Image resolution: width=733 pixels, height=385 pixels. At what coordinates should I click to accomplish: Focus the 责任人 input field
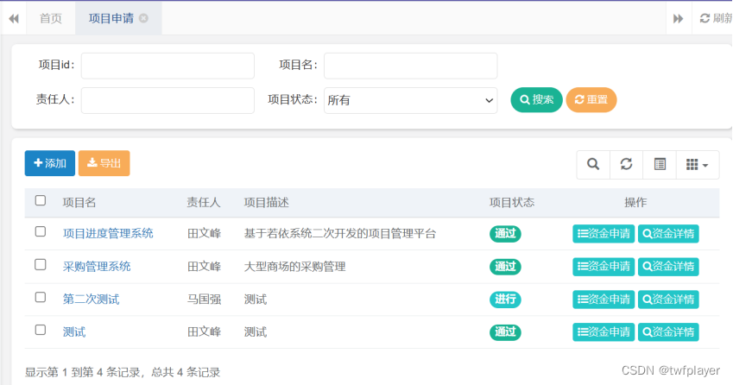click(167, 100)
